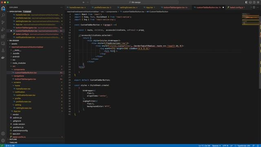Switch to babel.config.js editor tab
Viewport: 261px width, 147px height.
point(236,7)
